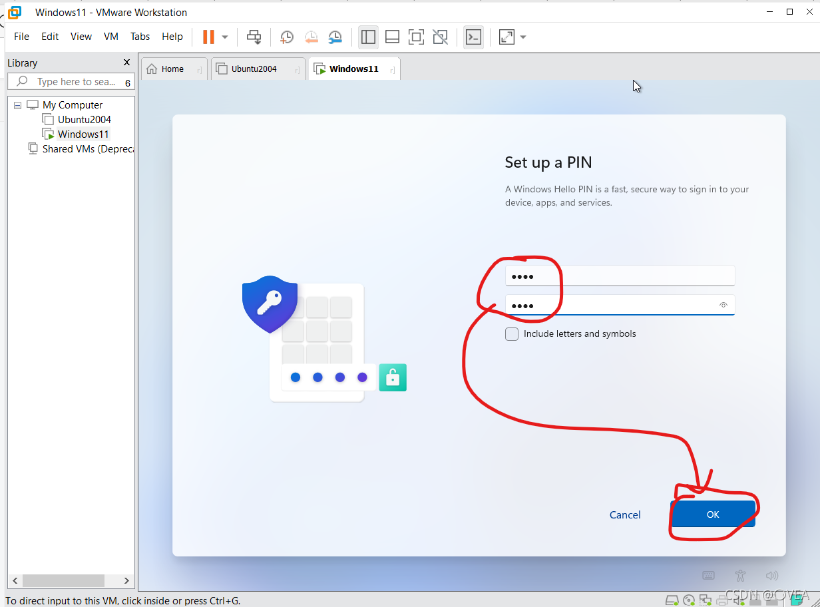Screen dimensions: 820x607
Task: Collapse the My Computer tree node
Action: point(17,105)
